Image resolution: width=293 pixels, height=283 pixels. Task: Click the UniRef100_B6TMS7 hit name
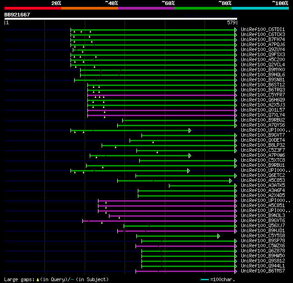coord(263,271)
